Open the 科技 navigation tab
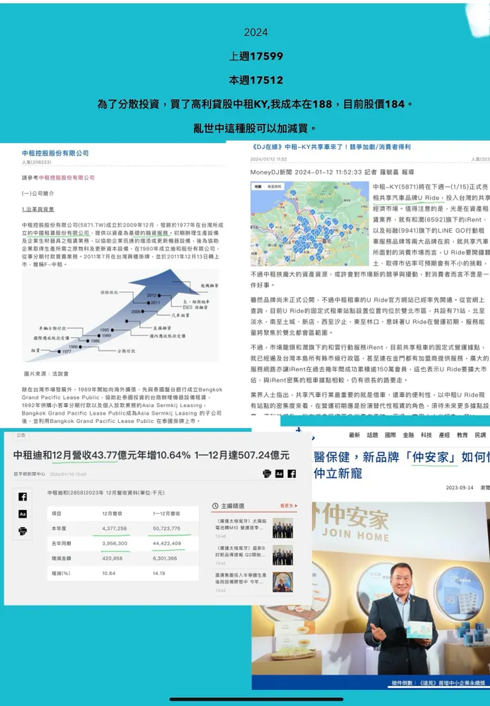This screenshot has height=706, width=490. coord(426,435)
